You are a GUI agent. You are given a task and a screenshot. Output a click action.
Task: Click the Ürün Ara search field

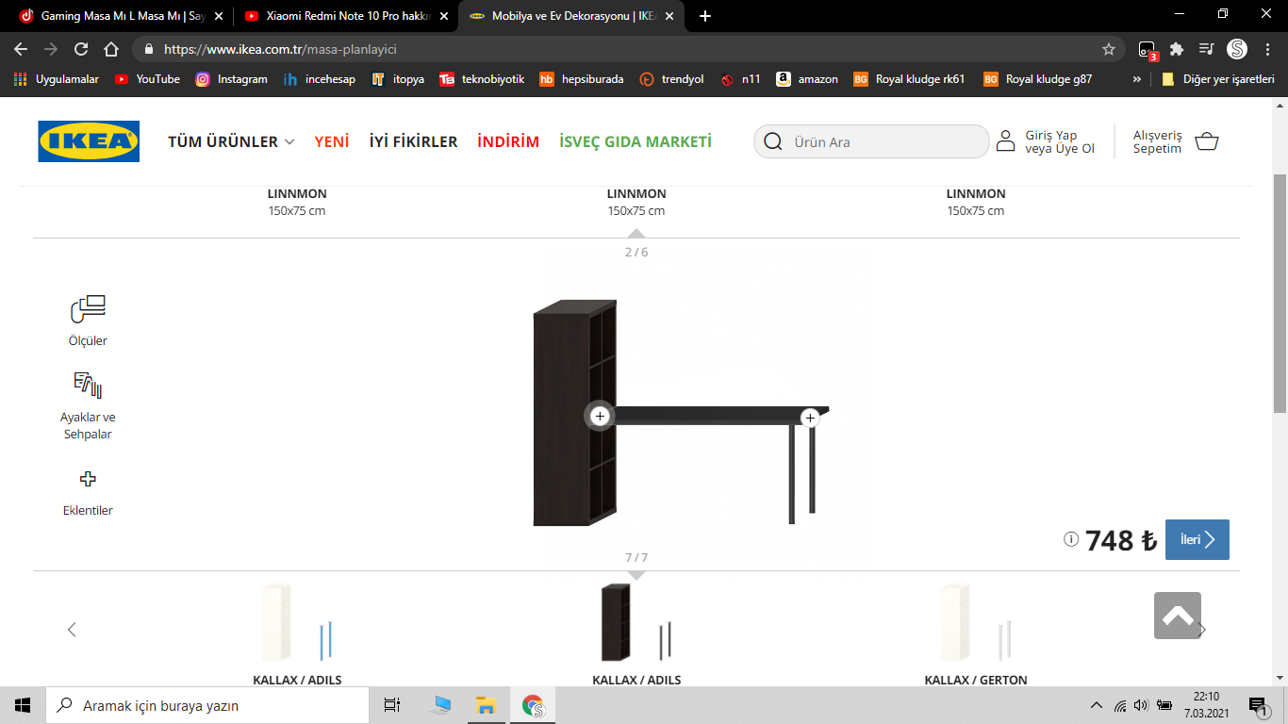[871, 141]
